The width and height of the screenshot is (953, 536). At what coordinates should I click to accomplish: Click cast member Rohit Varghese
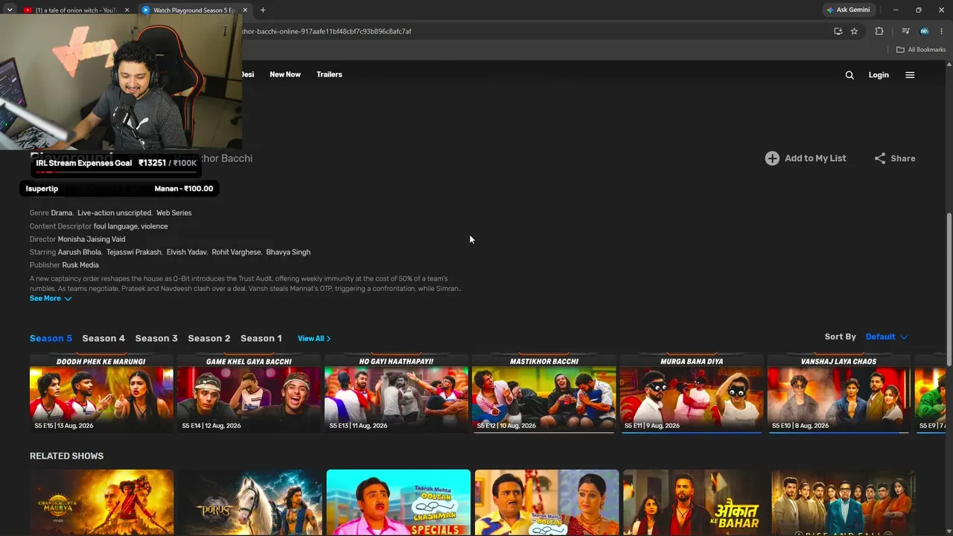[237, 252]
